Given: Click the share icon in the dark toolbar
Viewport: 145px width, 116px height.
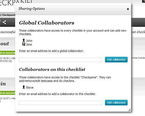Looking at the screenshot, I should (4, 22).
